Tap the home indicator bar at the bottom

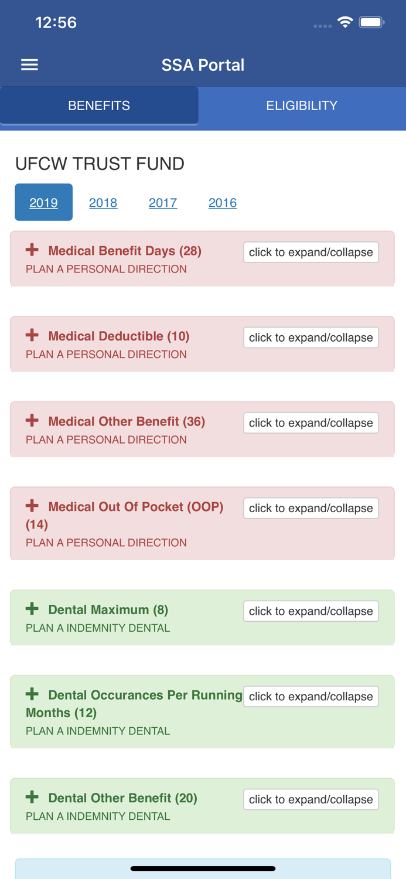(x=203, y=869)
